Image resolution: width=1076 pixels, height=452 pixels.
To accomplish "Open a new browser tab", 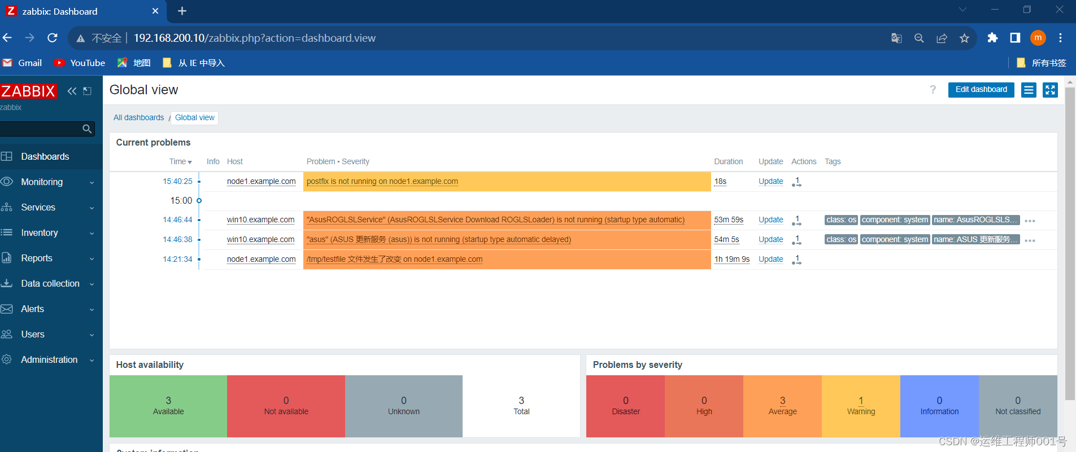I will 182,11.
